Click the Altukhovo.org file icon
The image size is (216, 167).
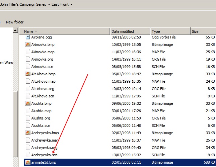28,89
